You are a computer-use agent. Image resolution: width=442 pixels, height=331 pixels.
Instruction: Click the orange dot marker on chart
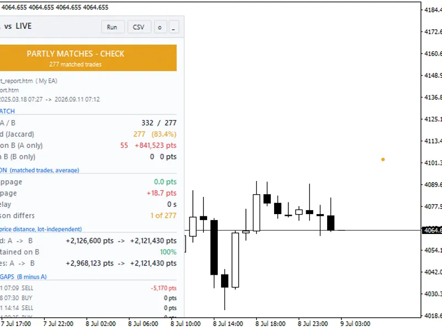pyautogui.click(x=383, y=159)
